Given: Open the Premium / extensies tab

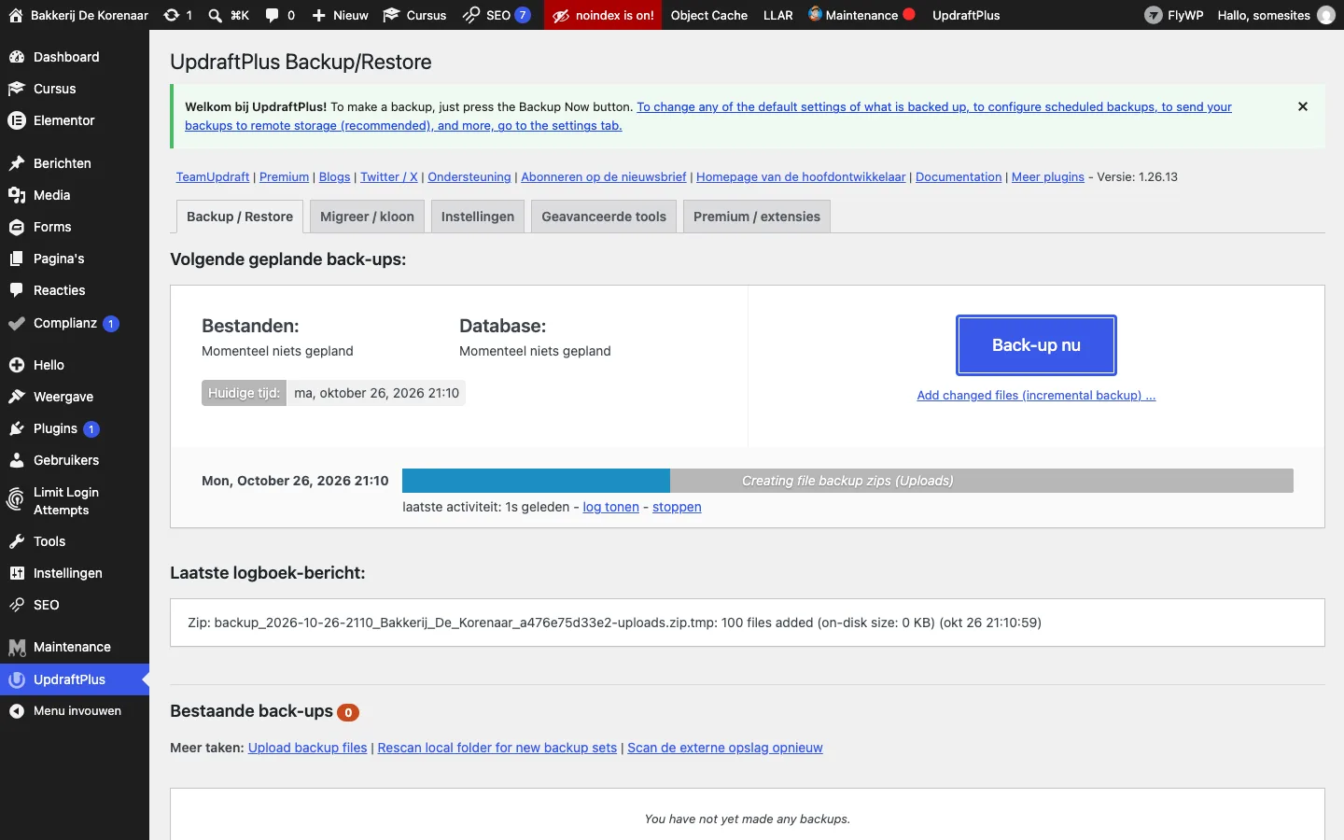Looking at the screenshot, I should pyautogui.click(x=757, y=217).
